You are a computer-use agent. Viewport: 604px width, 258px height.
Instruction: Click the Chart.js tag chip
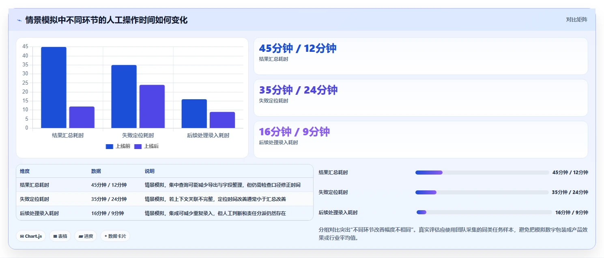[31, 236]
